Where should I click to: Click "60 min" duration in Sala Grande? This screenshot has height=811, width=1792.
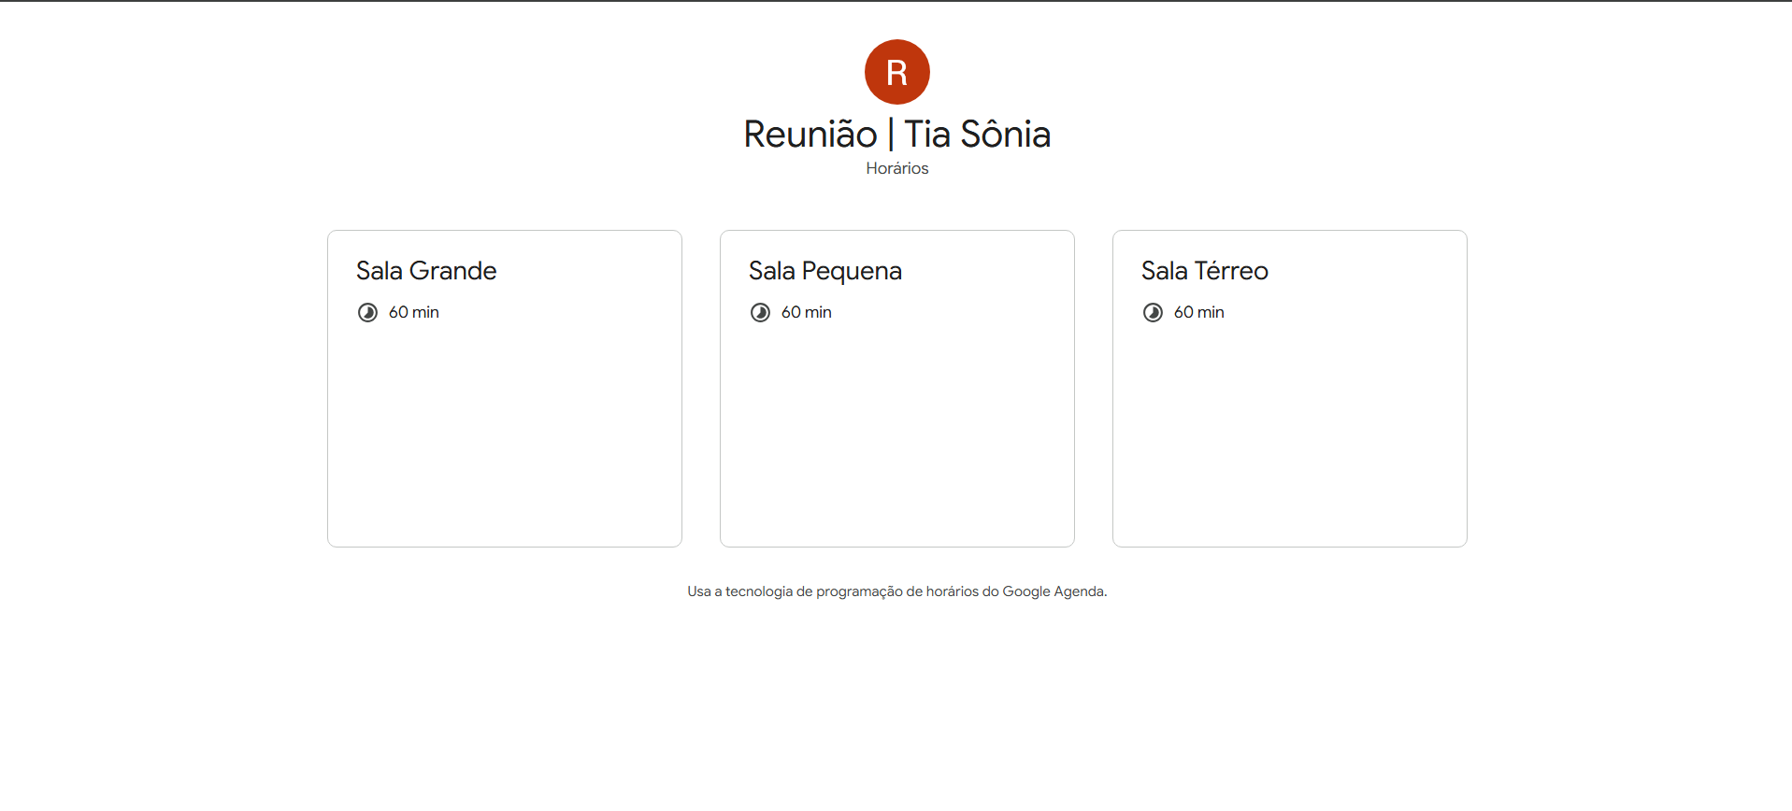(414, 312)
